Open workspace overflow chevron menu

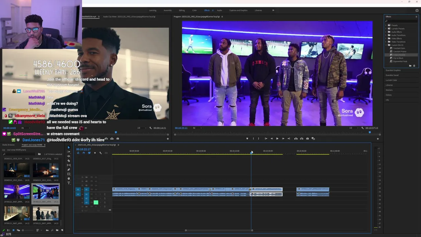coord(273,10)
